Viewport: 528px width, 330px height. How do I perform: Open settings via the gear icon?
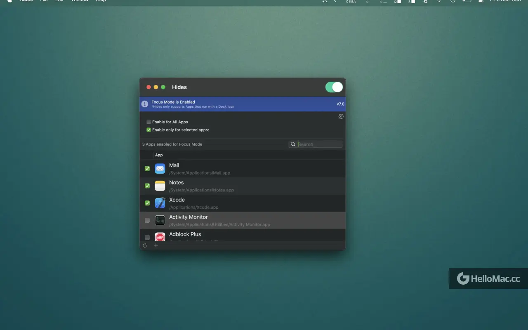point(341,116)
